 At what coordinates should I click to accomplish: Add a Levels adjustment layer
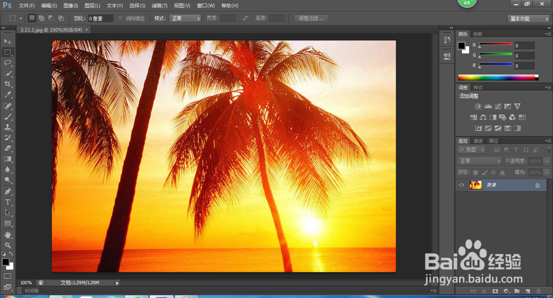488,106
